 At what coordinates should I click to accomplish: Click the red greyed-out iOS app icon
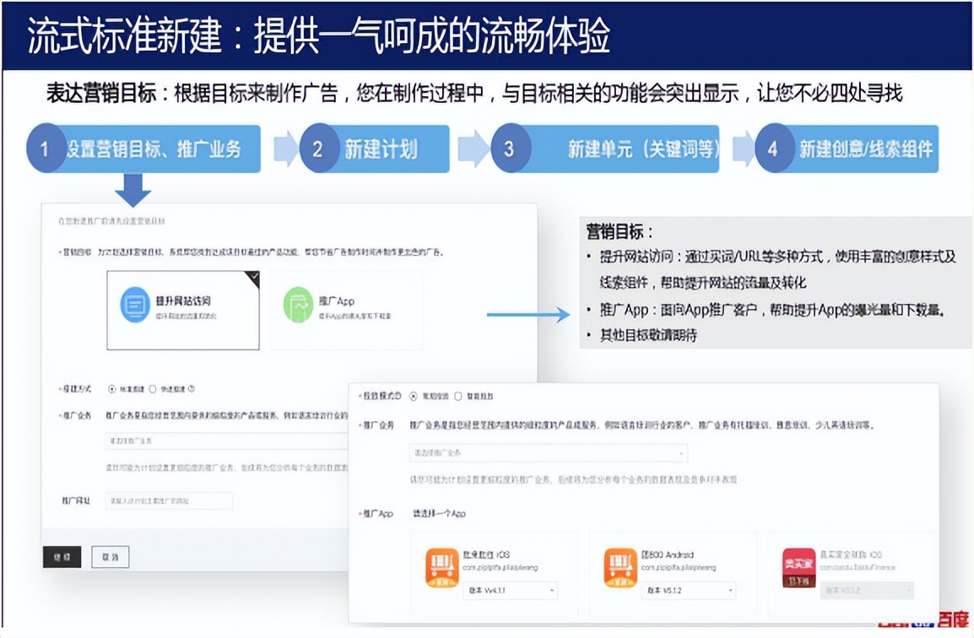(798, 567)
